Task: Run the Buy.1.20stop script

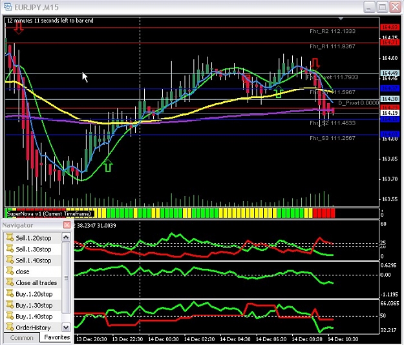Action: [x=34, y=294]
